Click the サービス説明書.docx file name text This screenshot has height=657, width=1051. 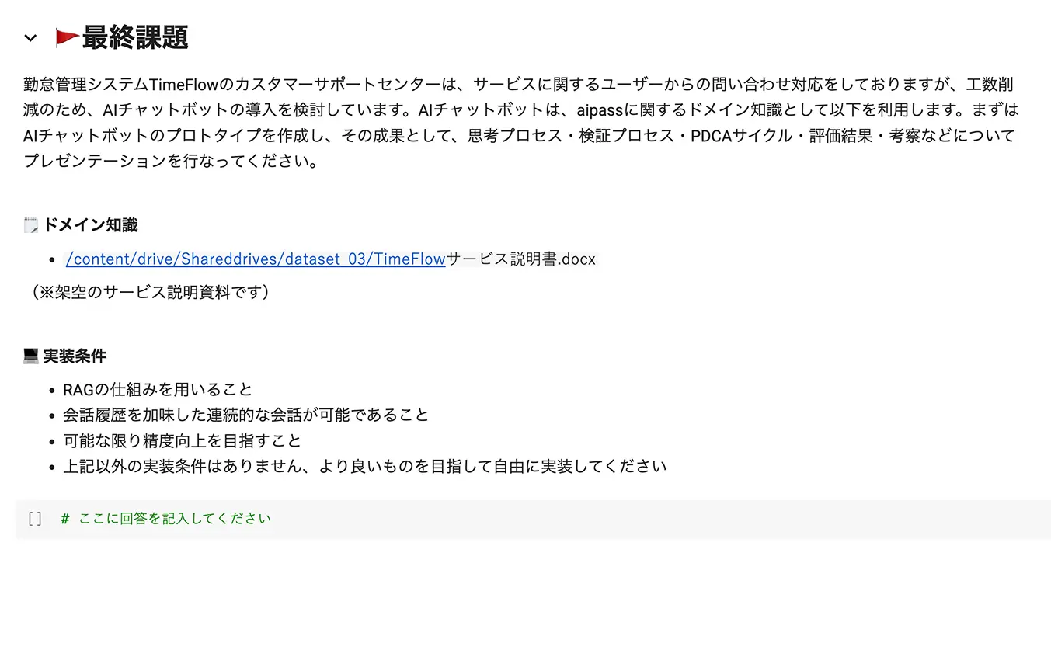coord(520,259)
